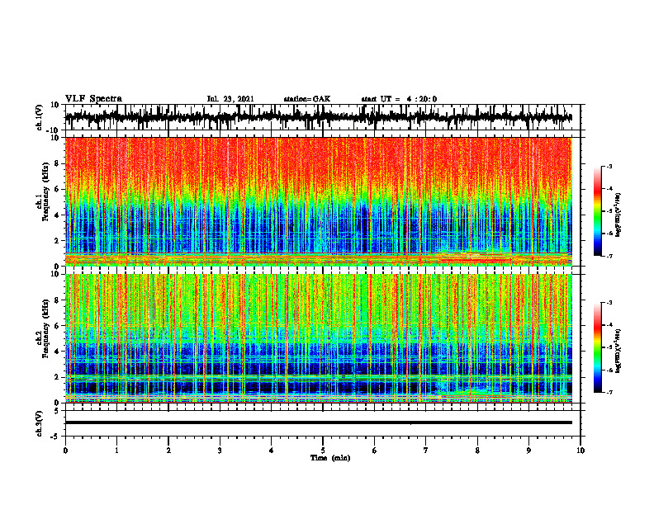The width and height of the screenshot is (654, 505).
Task: Click the ch.2 colorbar "-7" tick label
Action: (609, 392)
